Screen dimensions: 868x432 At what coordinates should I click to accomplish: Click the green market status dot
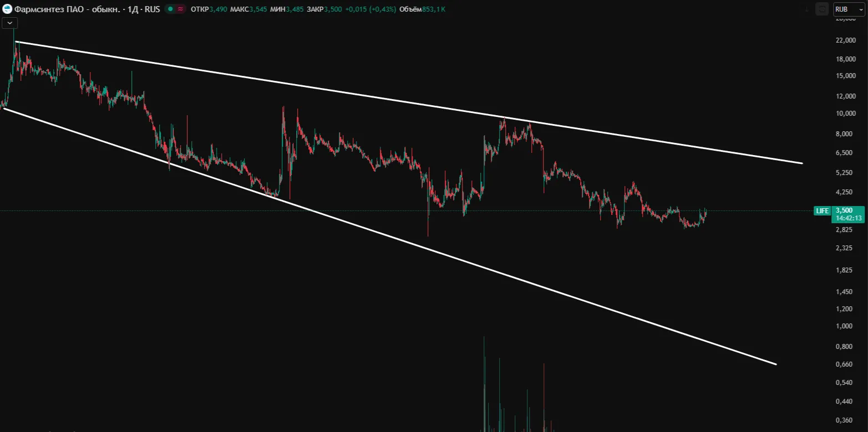(x=170, y=9)
